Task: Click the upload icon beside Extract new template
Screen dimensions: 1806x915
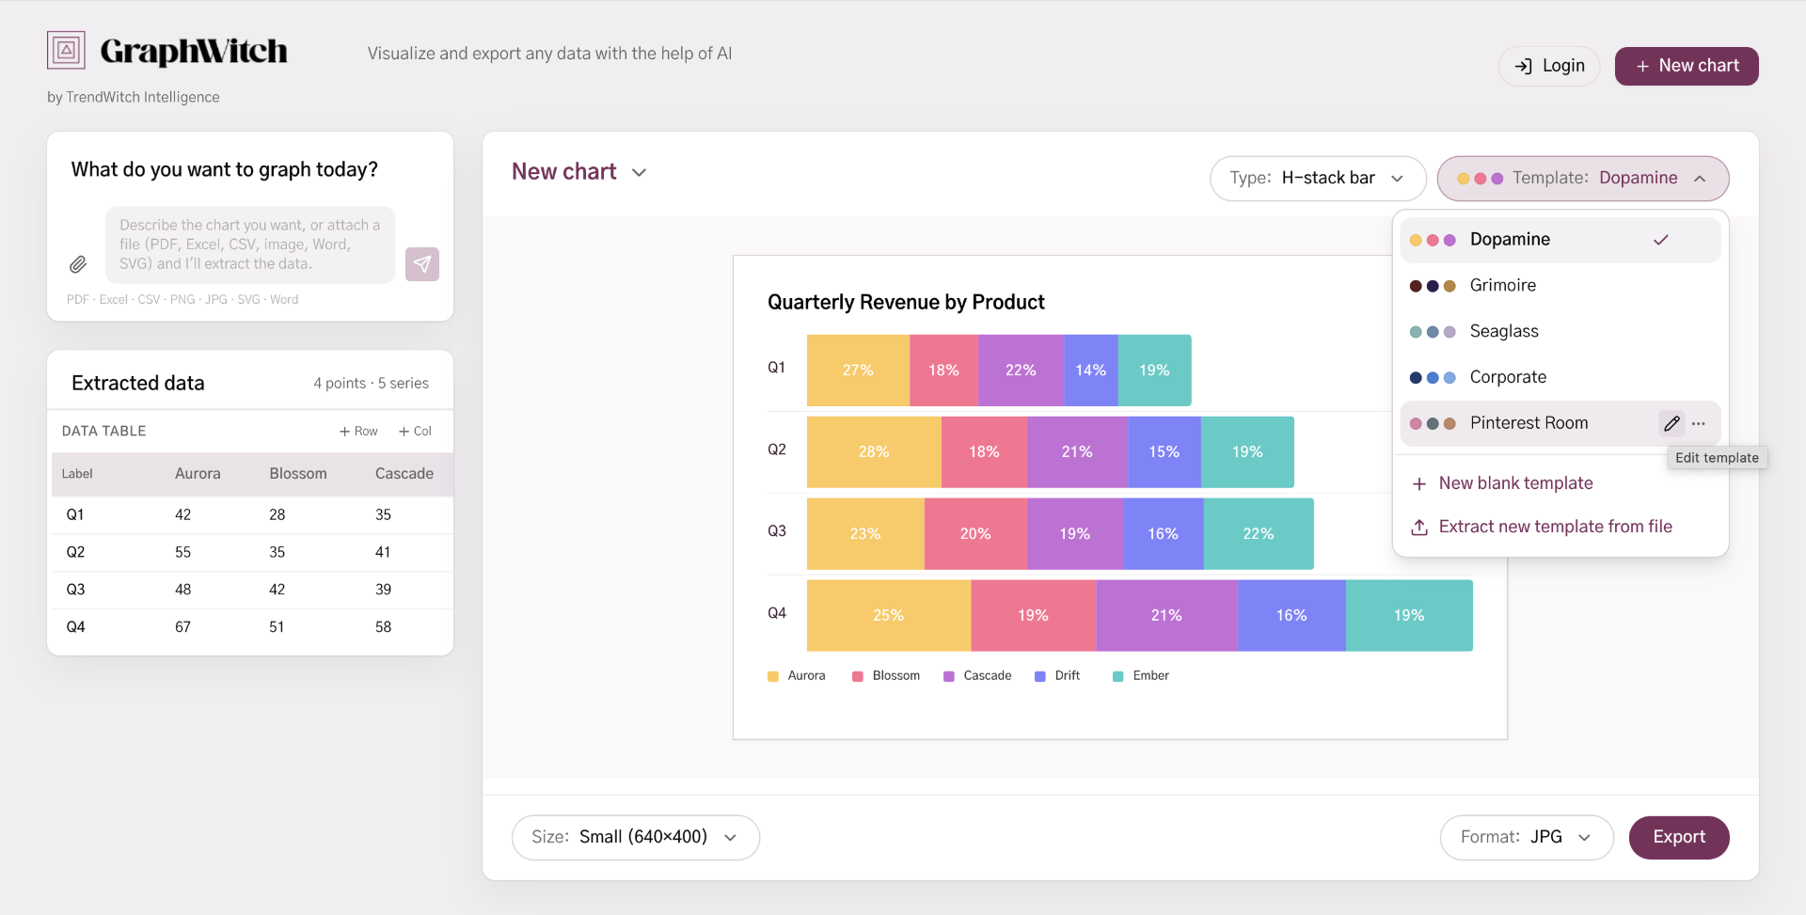Action: click(x=1419, y=527)
